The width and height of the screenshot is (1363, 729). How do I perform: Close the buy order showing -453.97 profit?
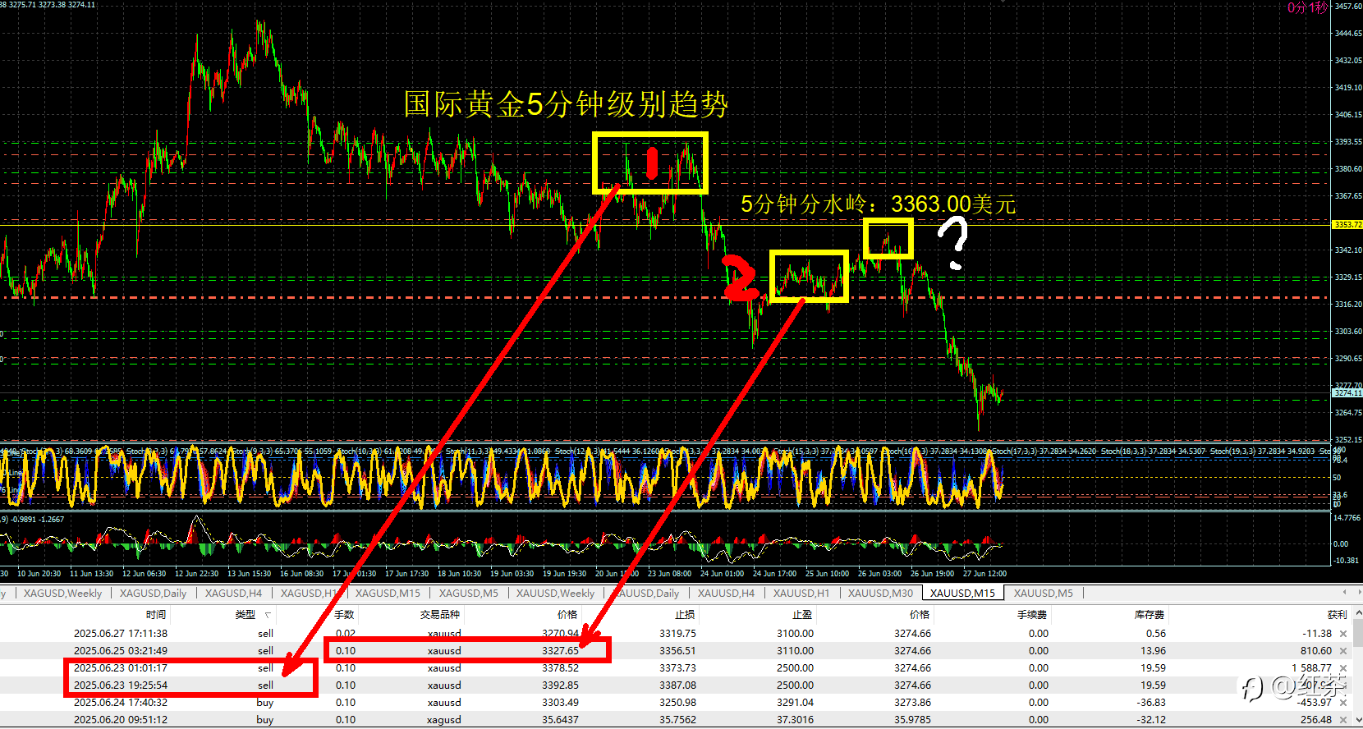1343,703
